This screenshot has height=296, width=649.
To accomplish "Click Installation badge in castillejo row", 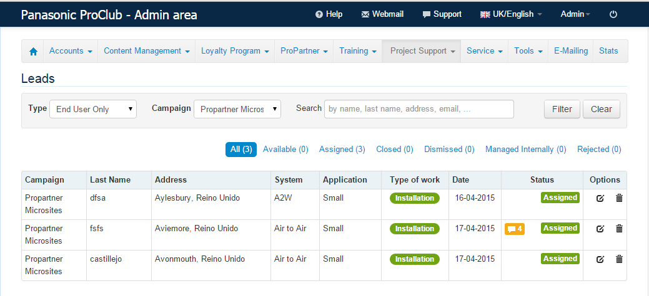I will pos(415,259).
